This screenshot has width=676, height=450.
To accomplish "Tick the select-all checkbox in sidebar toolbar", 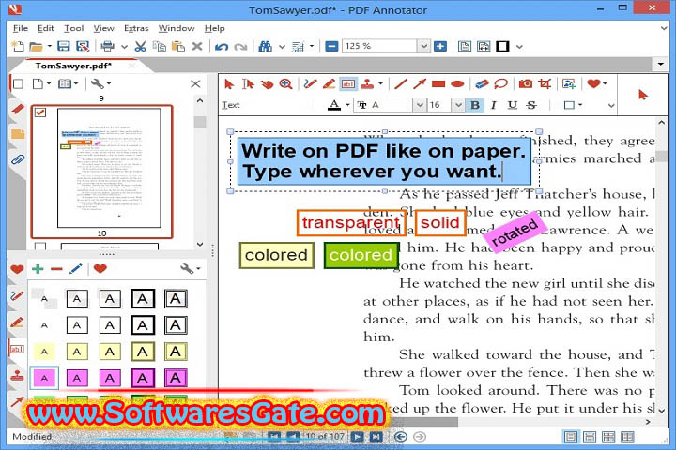I will [18, 84].
